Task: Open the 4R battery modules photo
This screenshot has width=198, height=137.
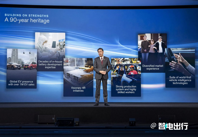Action: (78, 71)
